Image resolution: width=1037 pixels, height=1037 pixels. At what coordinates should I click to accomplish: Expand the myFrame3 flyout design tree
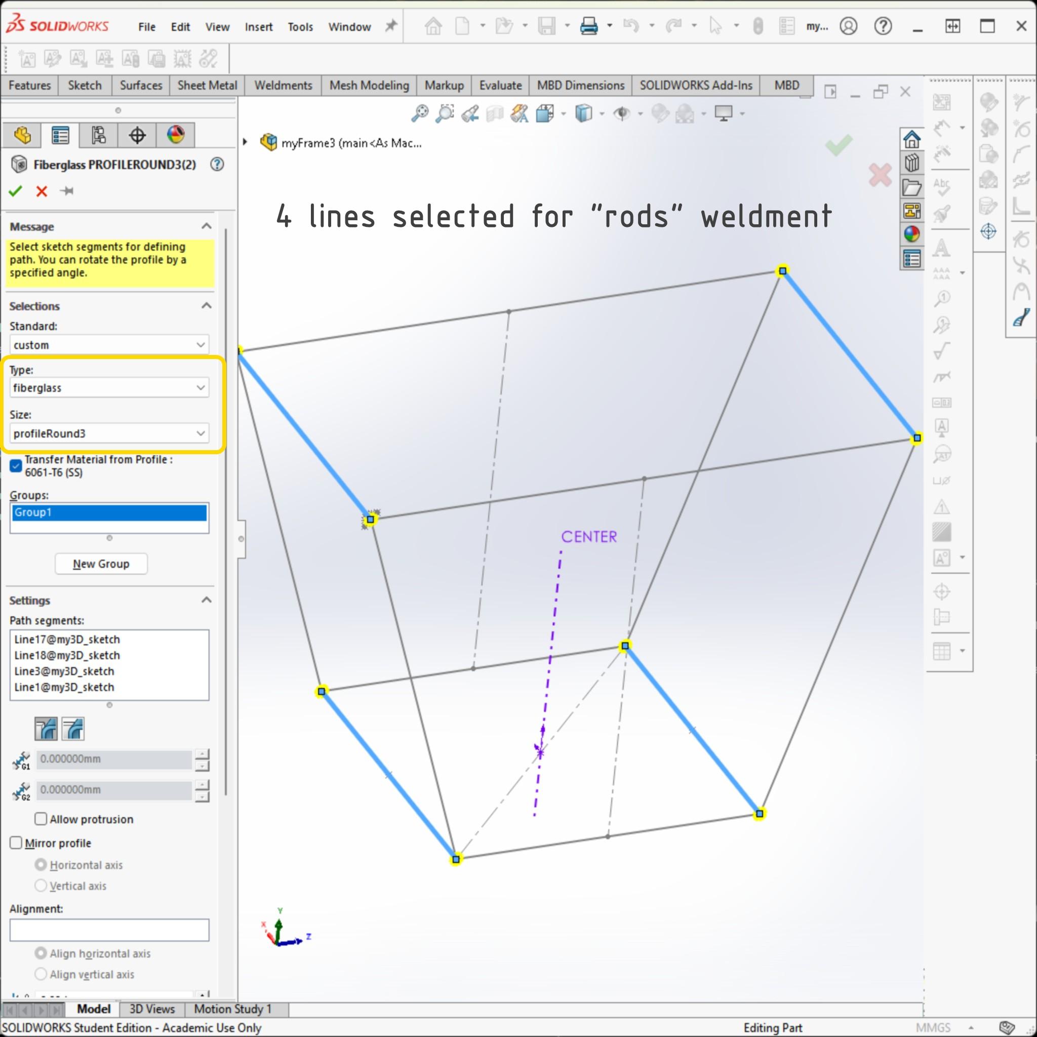[245, 142]
